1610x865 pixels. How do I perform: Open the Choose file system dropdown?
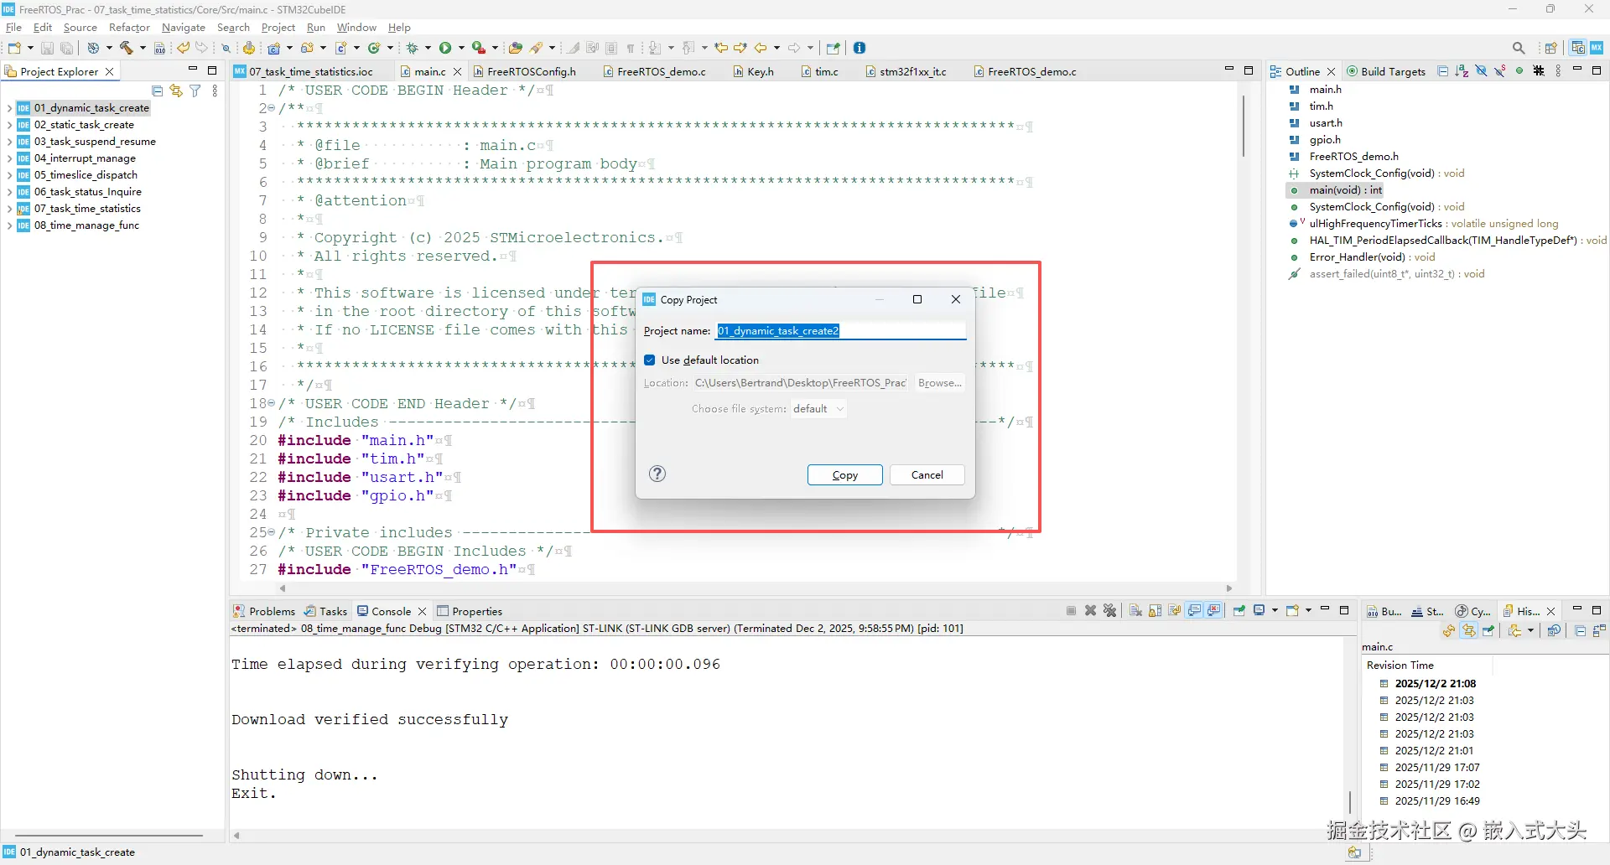click(x=818, y=409)
